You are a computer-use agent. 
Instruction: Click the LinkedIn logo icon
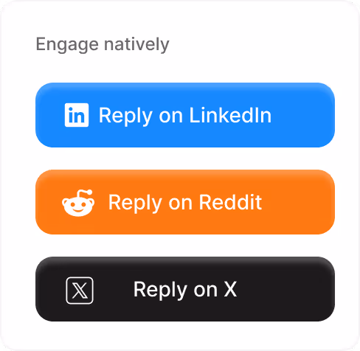click(x=77, y=115)
